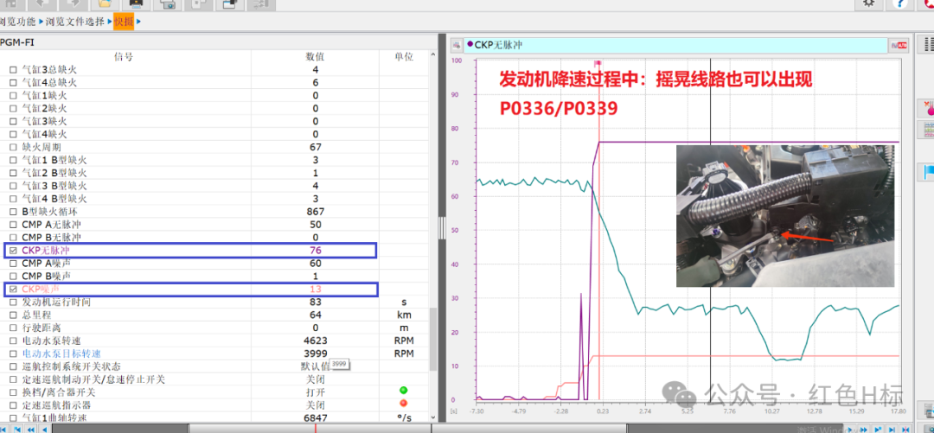Click the 信号 column header

click(124, 56)
